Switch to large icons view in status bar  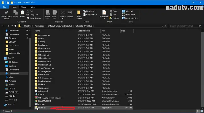pos(201,111)
